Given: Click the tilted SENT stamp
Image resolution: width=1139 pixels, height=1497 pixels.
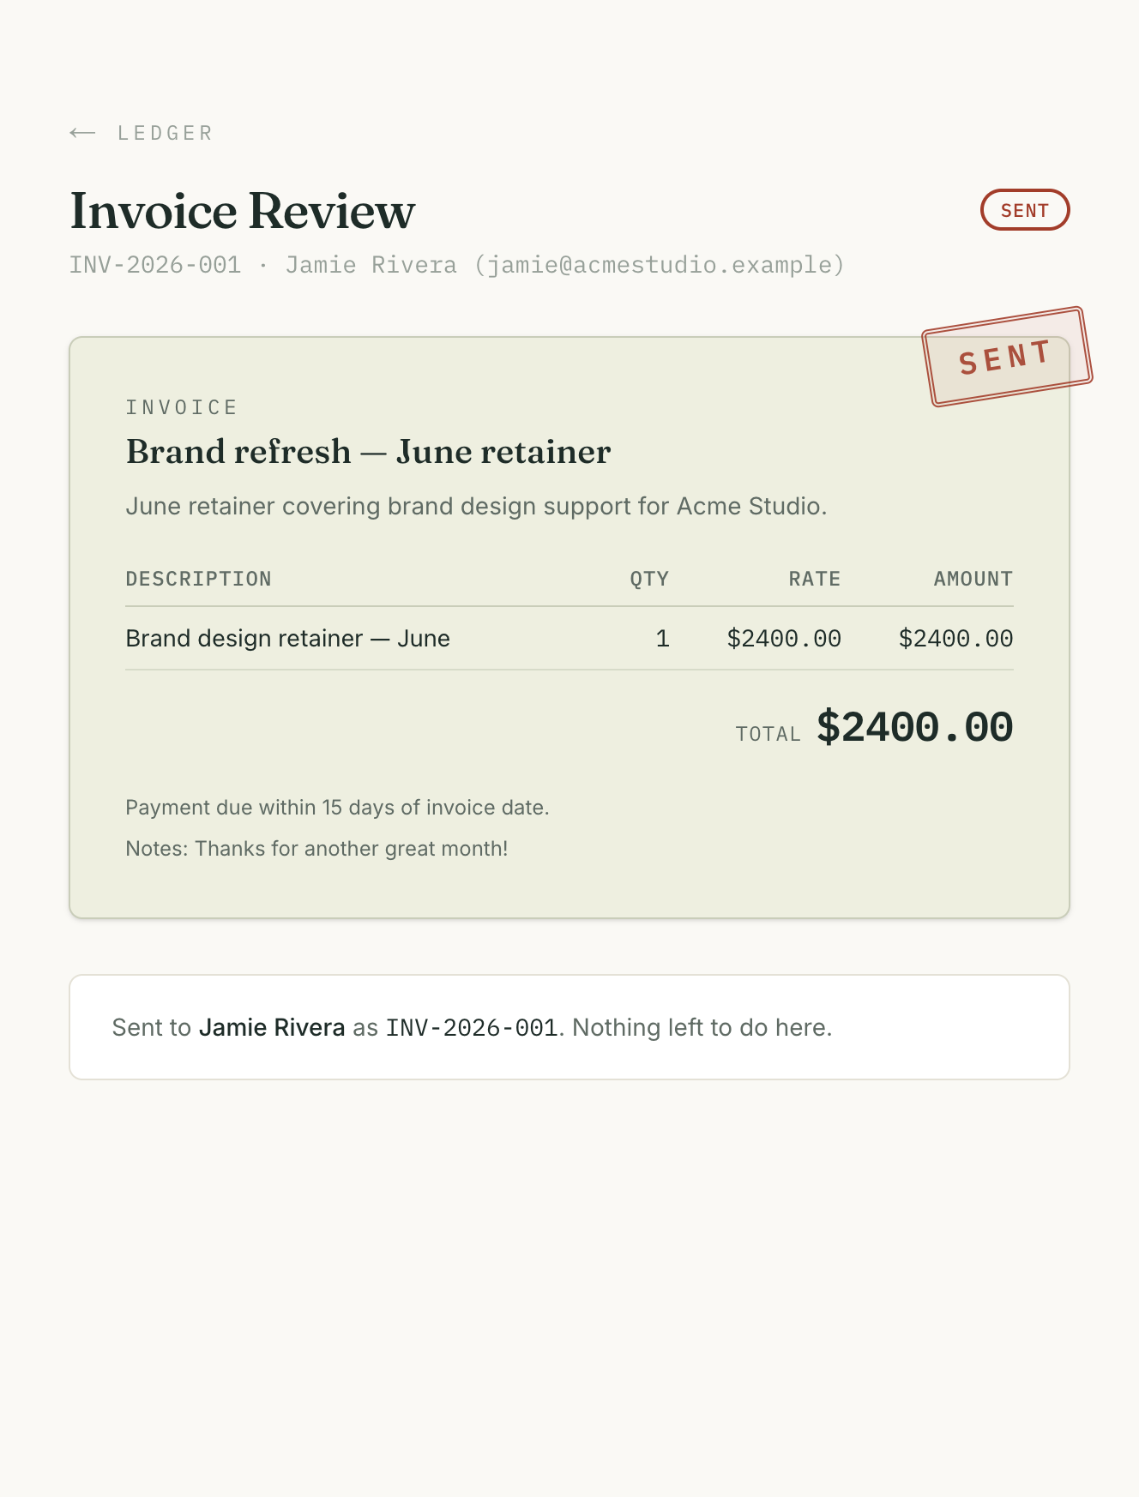Looking at the screenshot, I should 1007,357.
